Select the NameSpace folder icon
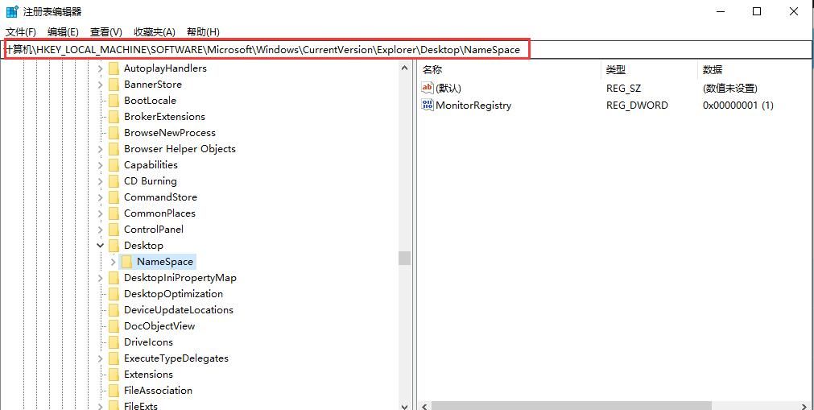 (x=127, y=262)
